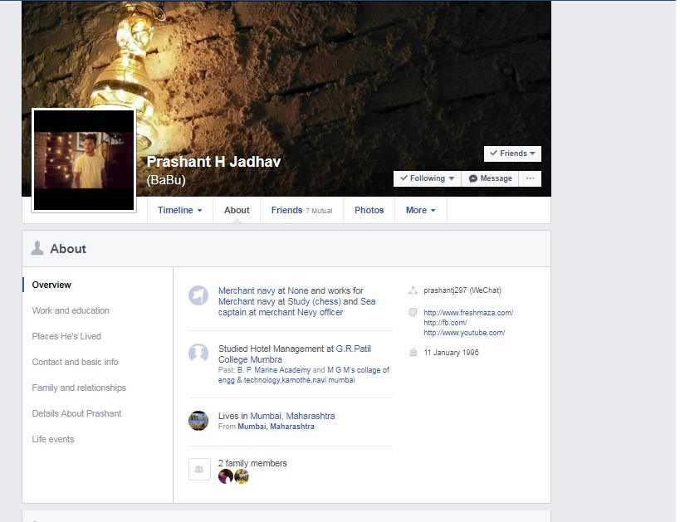Click the Mumbai city thumbnail icon
This screenshot has height=522, width=680.
click(x=198, y=421)
